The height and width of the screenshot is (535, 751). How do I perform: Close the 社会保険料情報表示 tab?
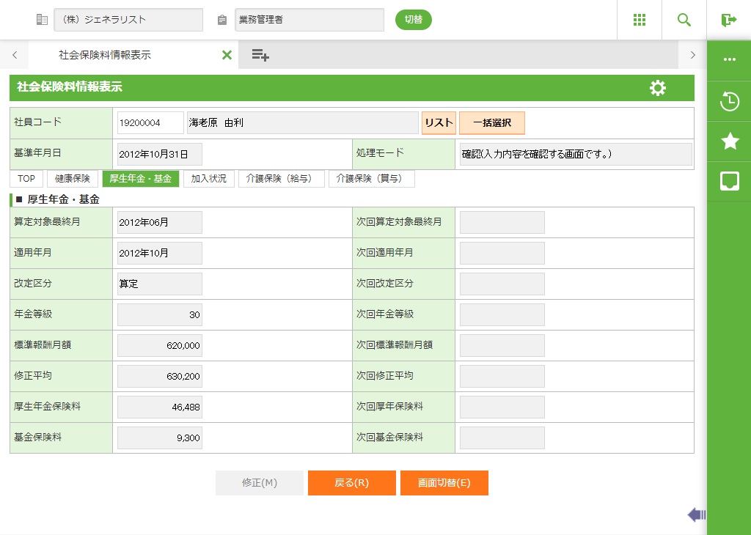pyautogui.click(x=227, y=55)
